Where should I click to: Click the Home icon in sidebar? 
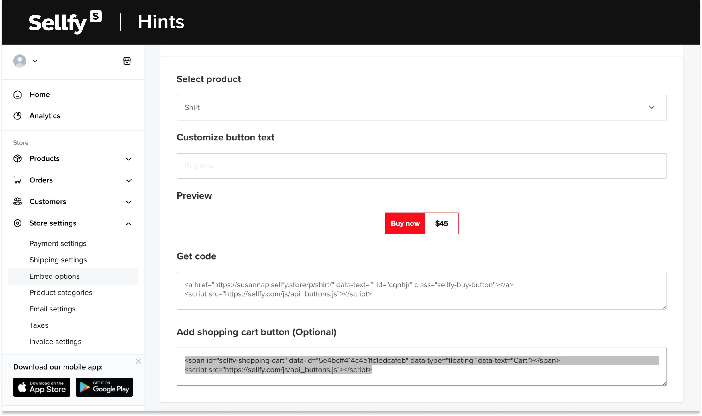point(17,95)
